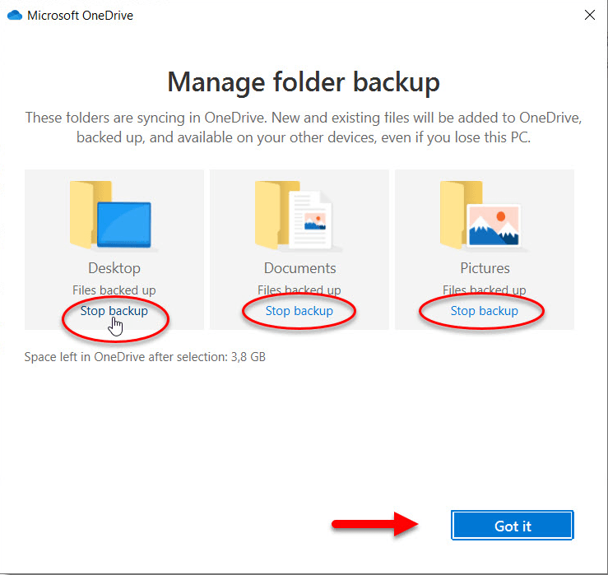Click the OneDrive cloud icon in title bar
The height and width of the screenshot is (575, 608).
[15, 15]
